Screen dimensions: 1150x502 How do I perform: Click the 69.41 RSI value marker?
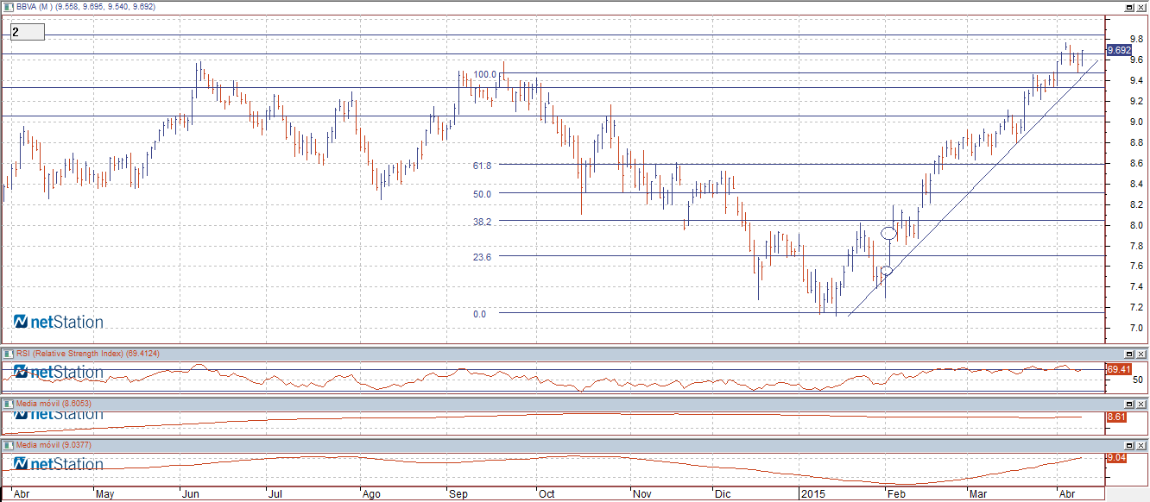[1118, 369]
